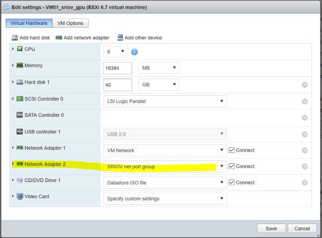Image resolution: width=322 pixels, height=238 pixels.
Task: Click the CPU info icon
Action: (134, 52)
